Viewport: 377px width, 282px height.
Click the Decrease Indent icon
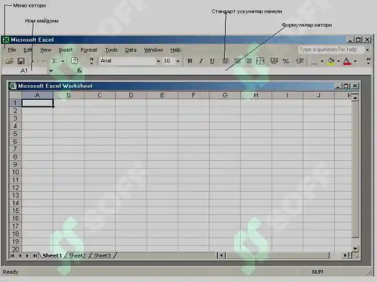(300, 61)
